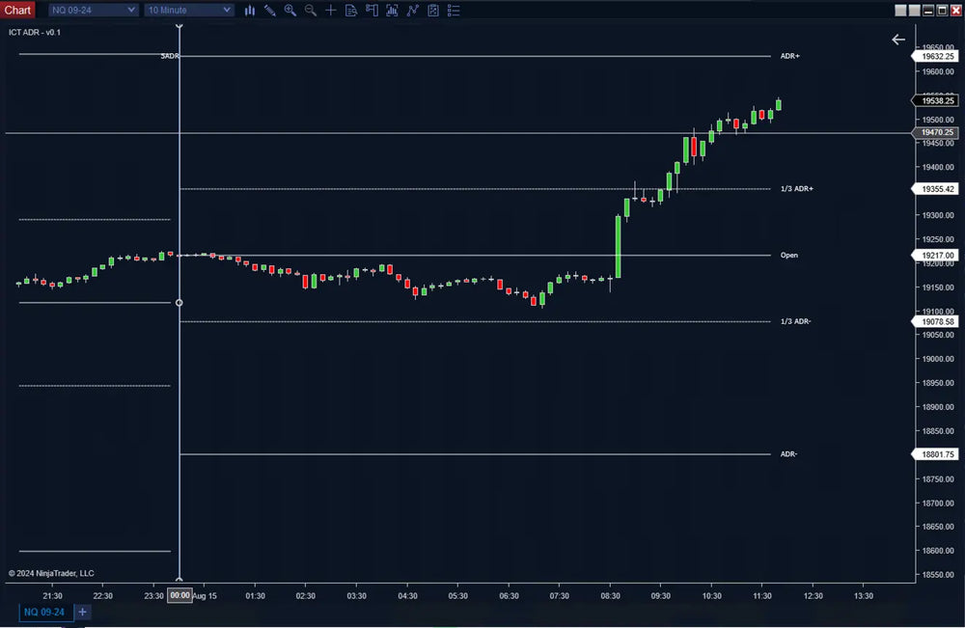Select the NQ 09-24 bottom tab
Image resolution: width=965 pixels, height=628 pixels.
pyautogui.click(x=44, y=612)
